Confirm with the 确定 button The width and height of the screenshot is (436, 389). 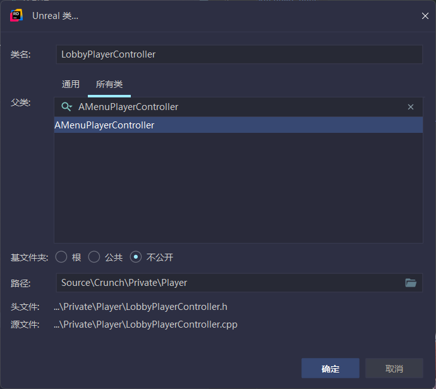pyautogui.click(x=330, y=368)
